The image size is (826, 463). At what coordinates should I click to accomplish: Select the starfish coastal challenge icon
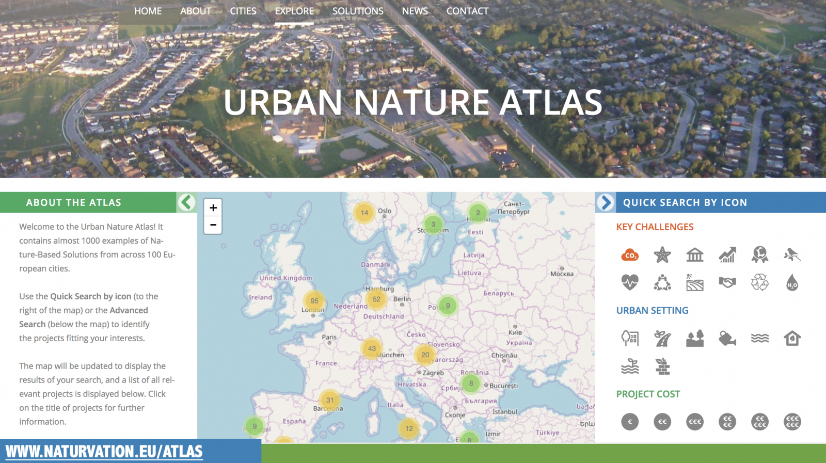(x=662, y=254)
